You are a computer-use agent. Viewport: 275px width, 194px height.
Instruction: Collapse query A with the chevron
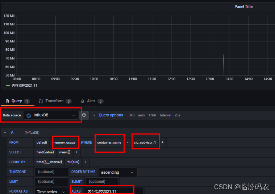pos(5,133)
